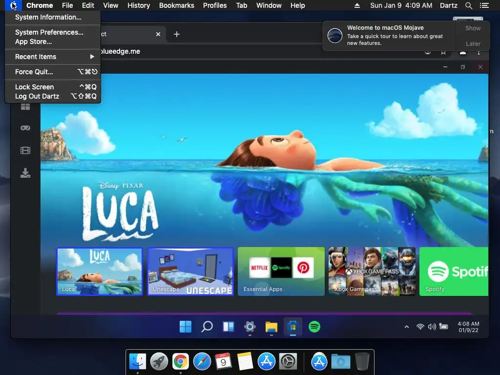Open the store Downloads sidebar icon
Viewport: 500px width, 375px height.
(x=25, y=172)
